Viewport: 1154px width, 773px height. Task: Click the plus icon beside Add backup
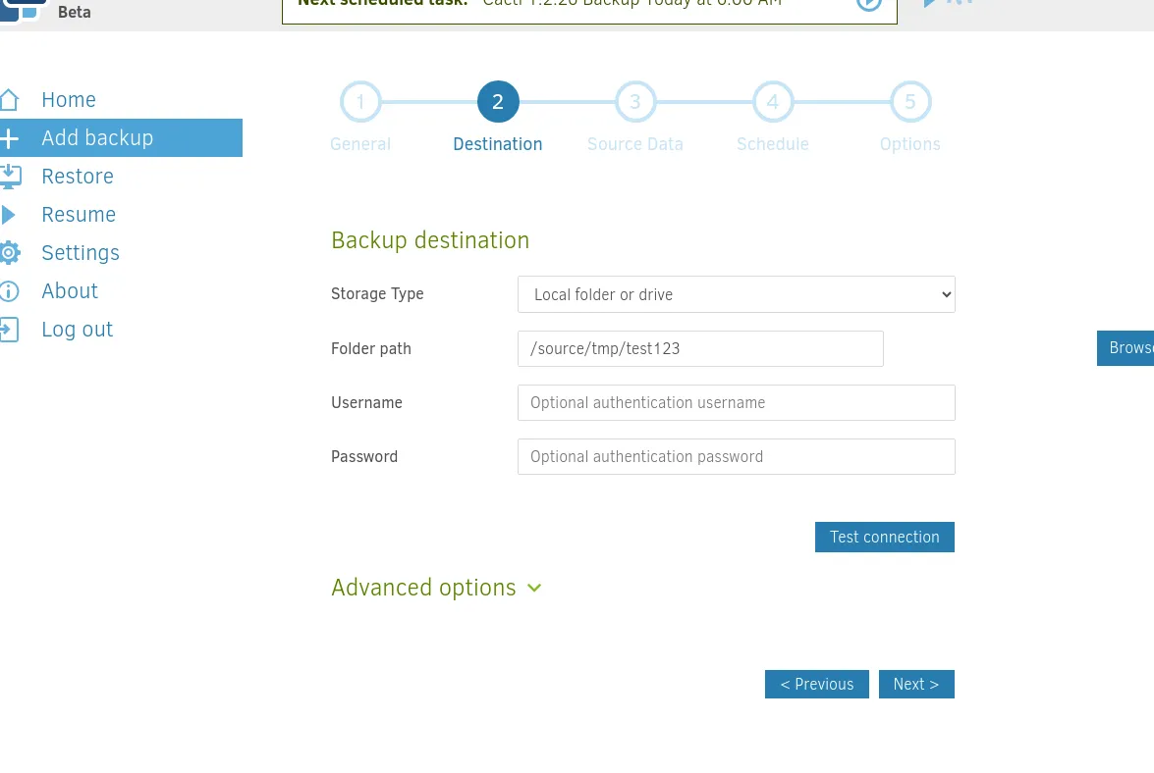9,138
